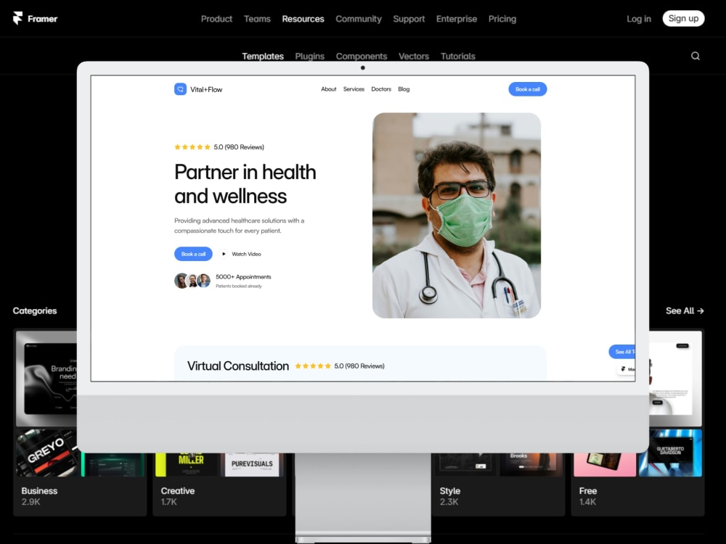This screenshot has height=544, width=726.
Task: Click the Sign up button
Action: [683, 19]
